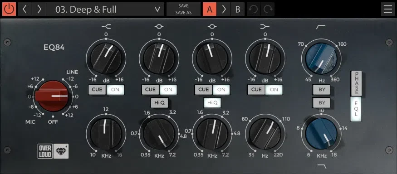Click the undo arrow icon

[x=254, y=10]
